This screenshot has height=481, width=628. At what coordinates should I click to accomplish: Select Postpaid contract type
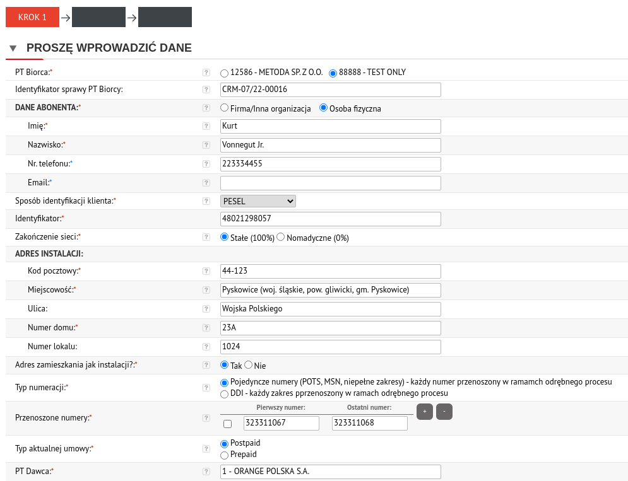(224, 444)
